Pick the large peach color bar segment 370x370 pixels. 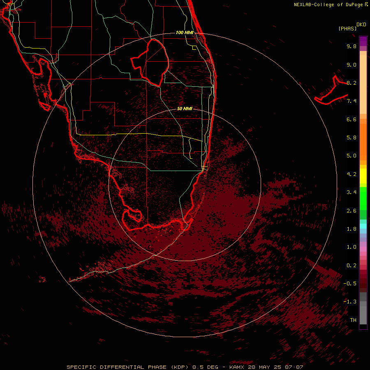coord(363,84)
